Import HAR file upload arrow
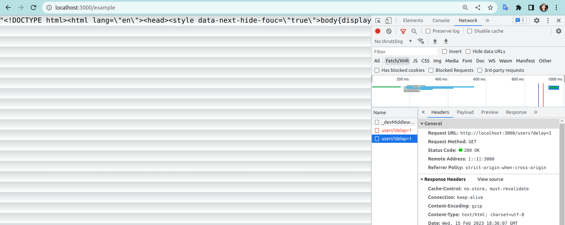Viewport: 565px width, 225px height. tap(435, 41)
